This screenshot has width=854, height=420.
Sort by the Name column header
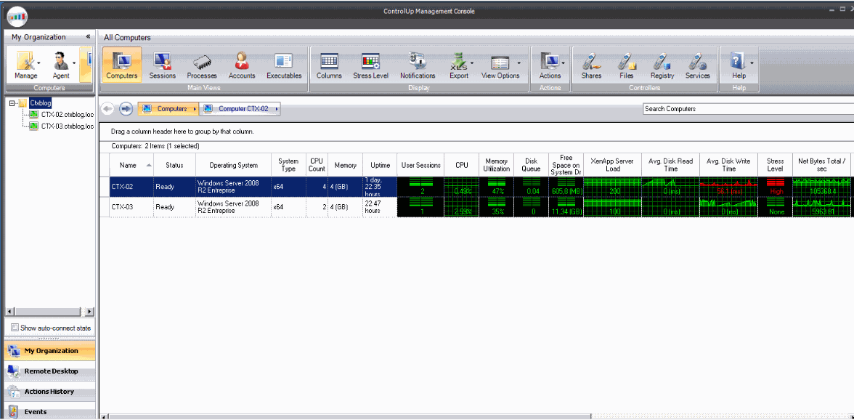(132, 165)
